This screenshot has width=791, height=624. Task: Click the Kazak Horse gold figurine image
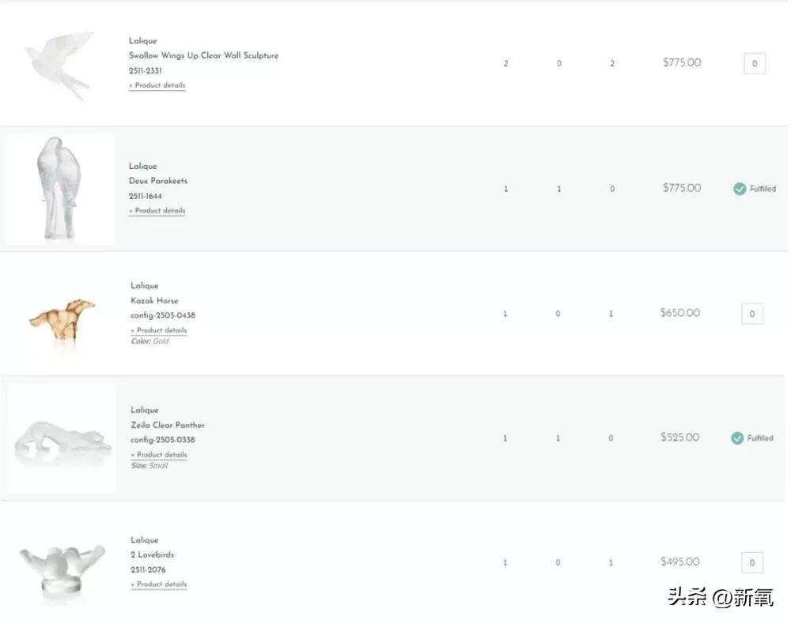[x=62, y=318]
